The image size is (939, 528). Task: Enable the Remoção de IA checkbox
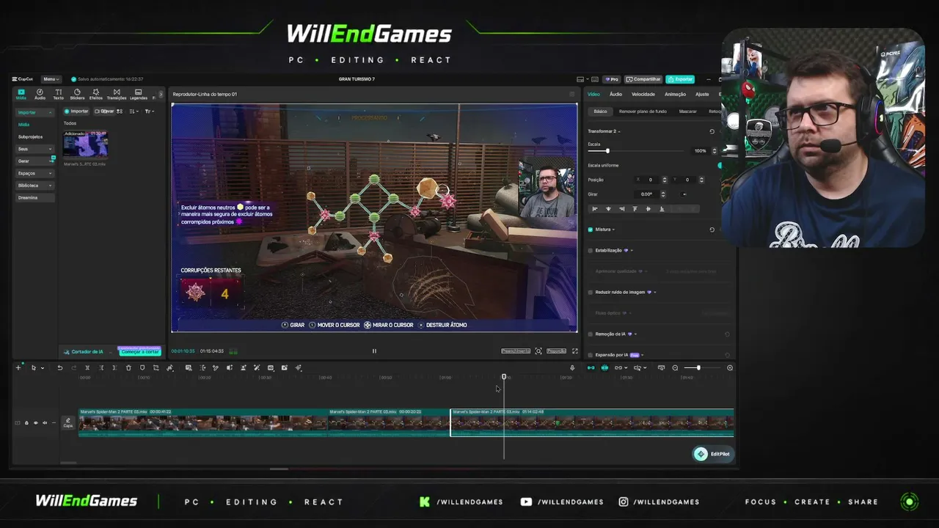click(591, 334)
